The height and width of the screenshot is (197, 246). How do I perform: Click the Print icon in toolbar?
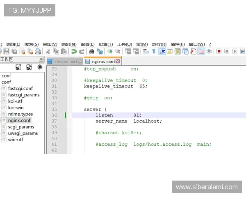(38, 51)
